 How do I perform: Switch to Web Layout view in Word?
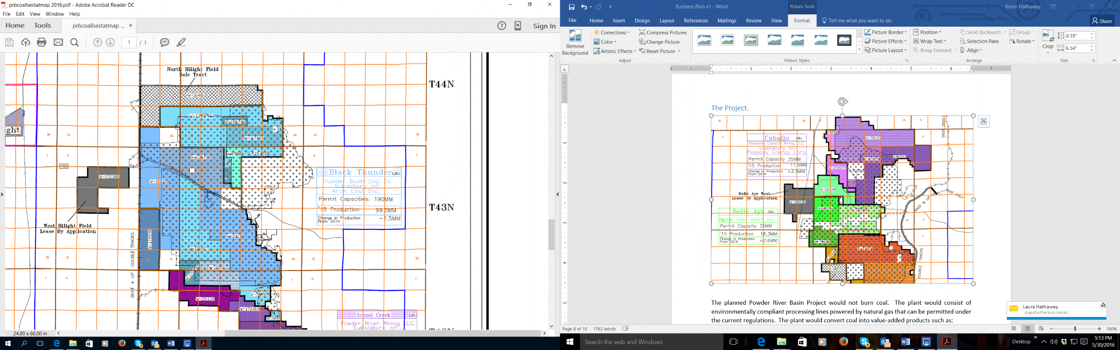click(1041, 329)
